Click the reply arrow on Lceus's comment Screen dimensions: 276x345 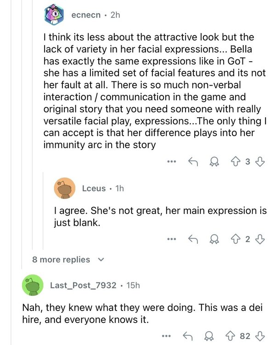[193, 239]
